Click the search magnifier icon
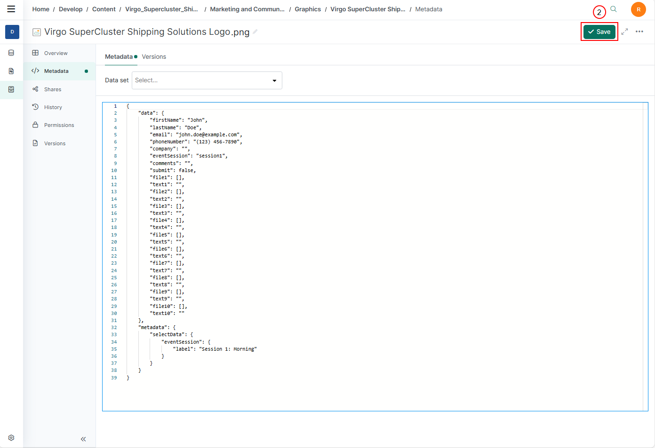 (614, 9)
